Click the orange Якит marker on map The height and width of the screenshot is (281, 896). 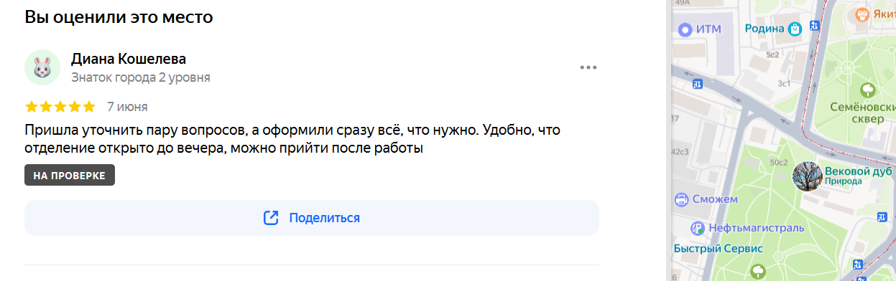pyautogui.click(x=862, y=14)
